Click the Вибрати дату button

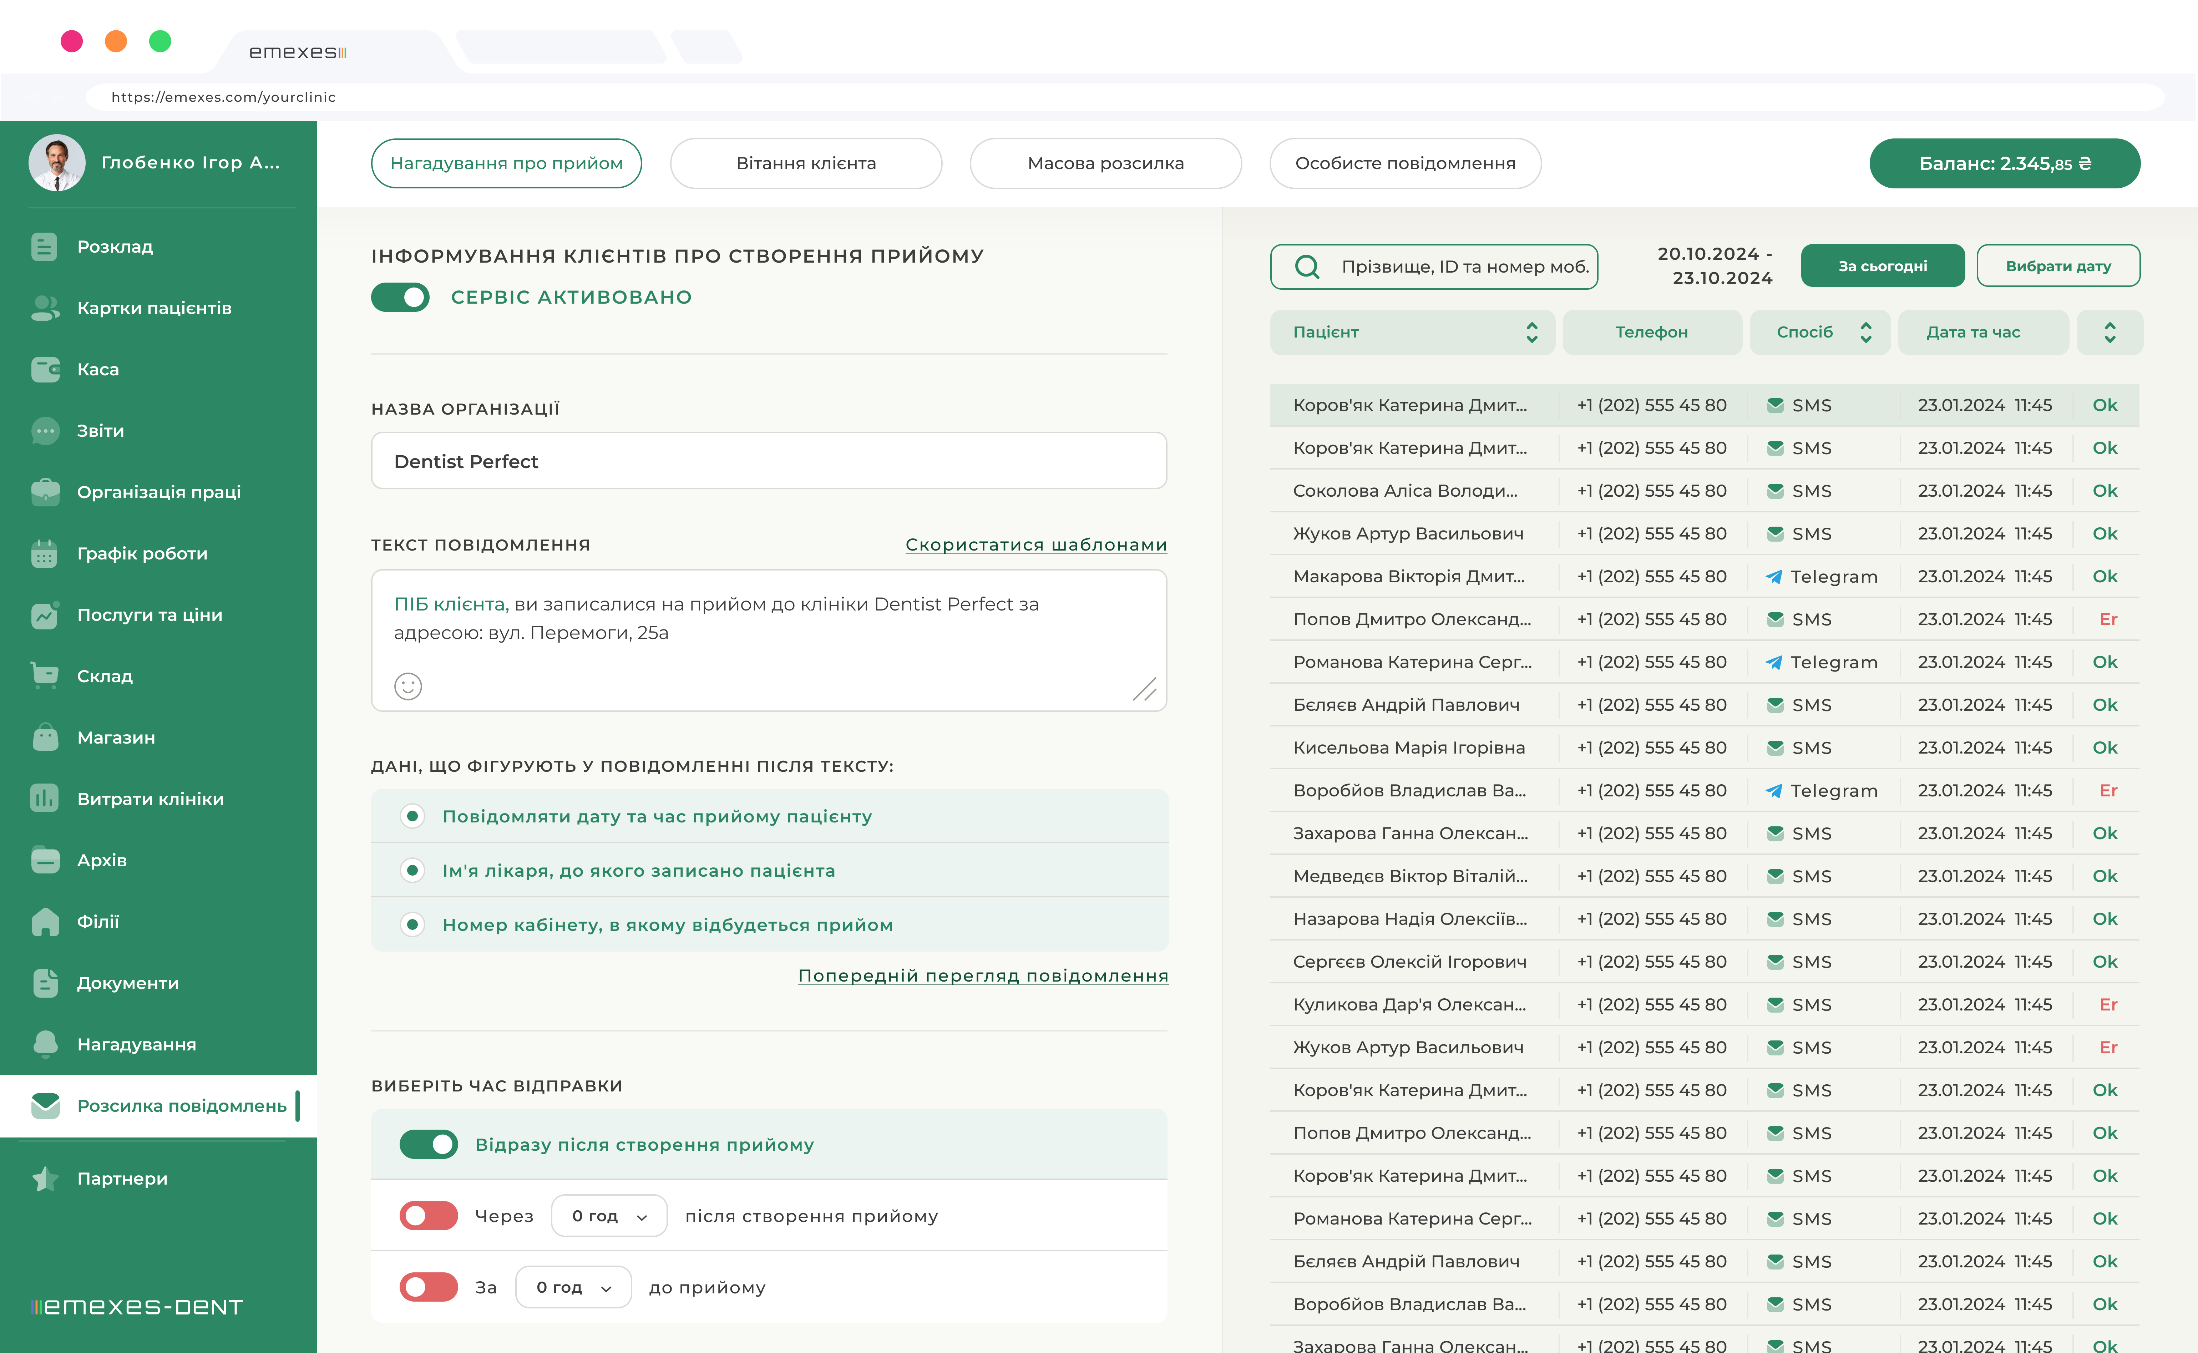2058,267
